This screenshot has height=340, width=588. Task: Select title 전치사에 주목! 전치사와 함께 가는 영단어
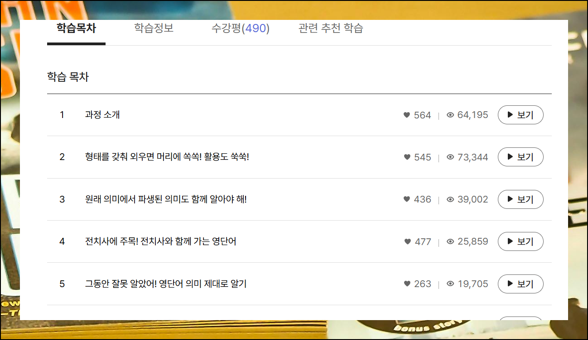(160, 241)
